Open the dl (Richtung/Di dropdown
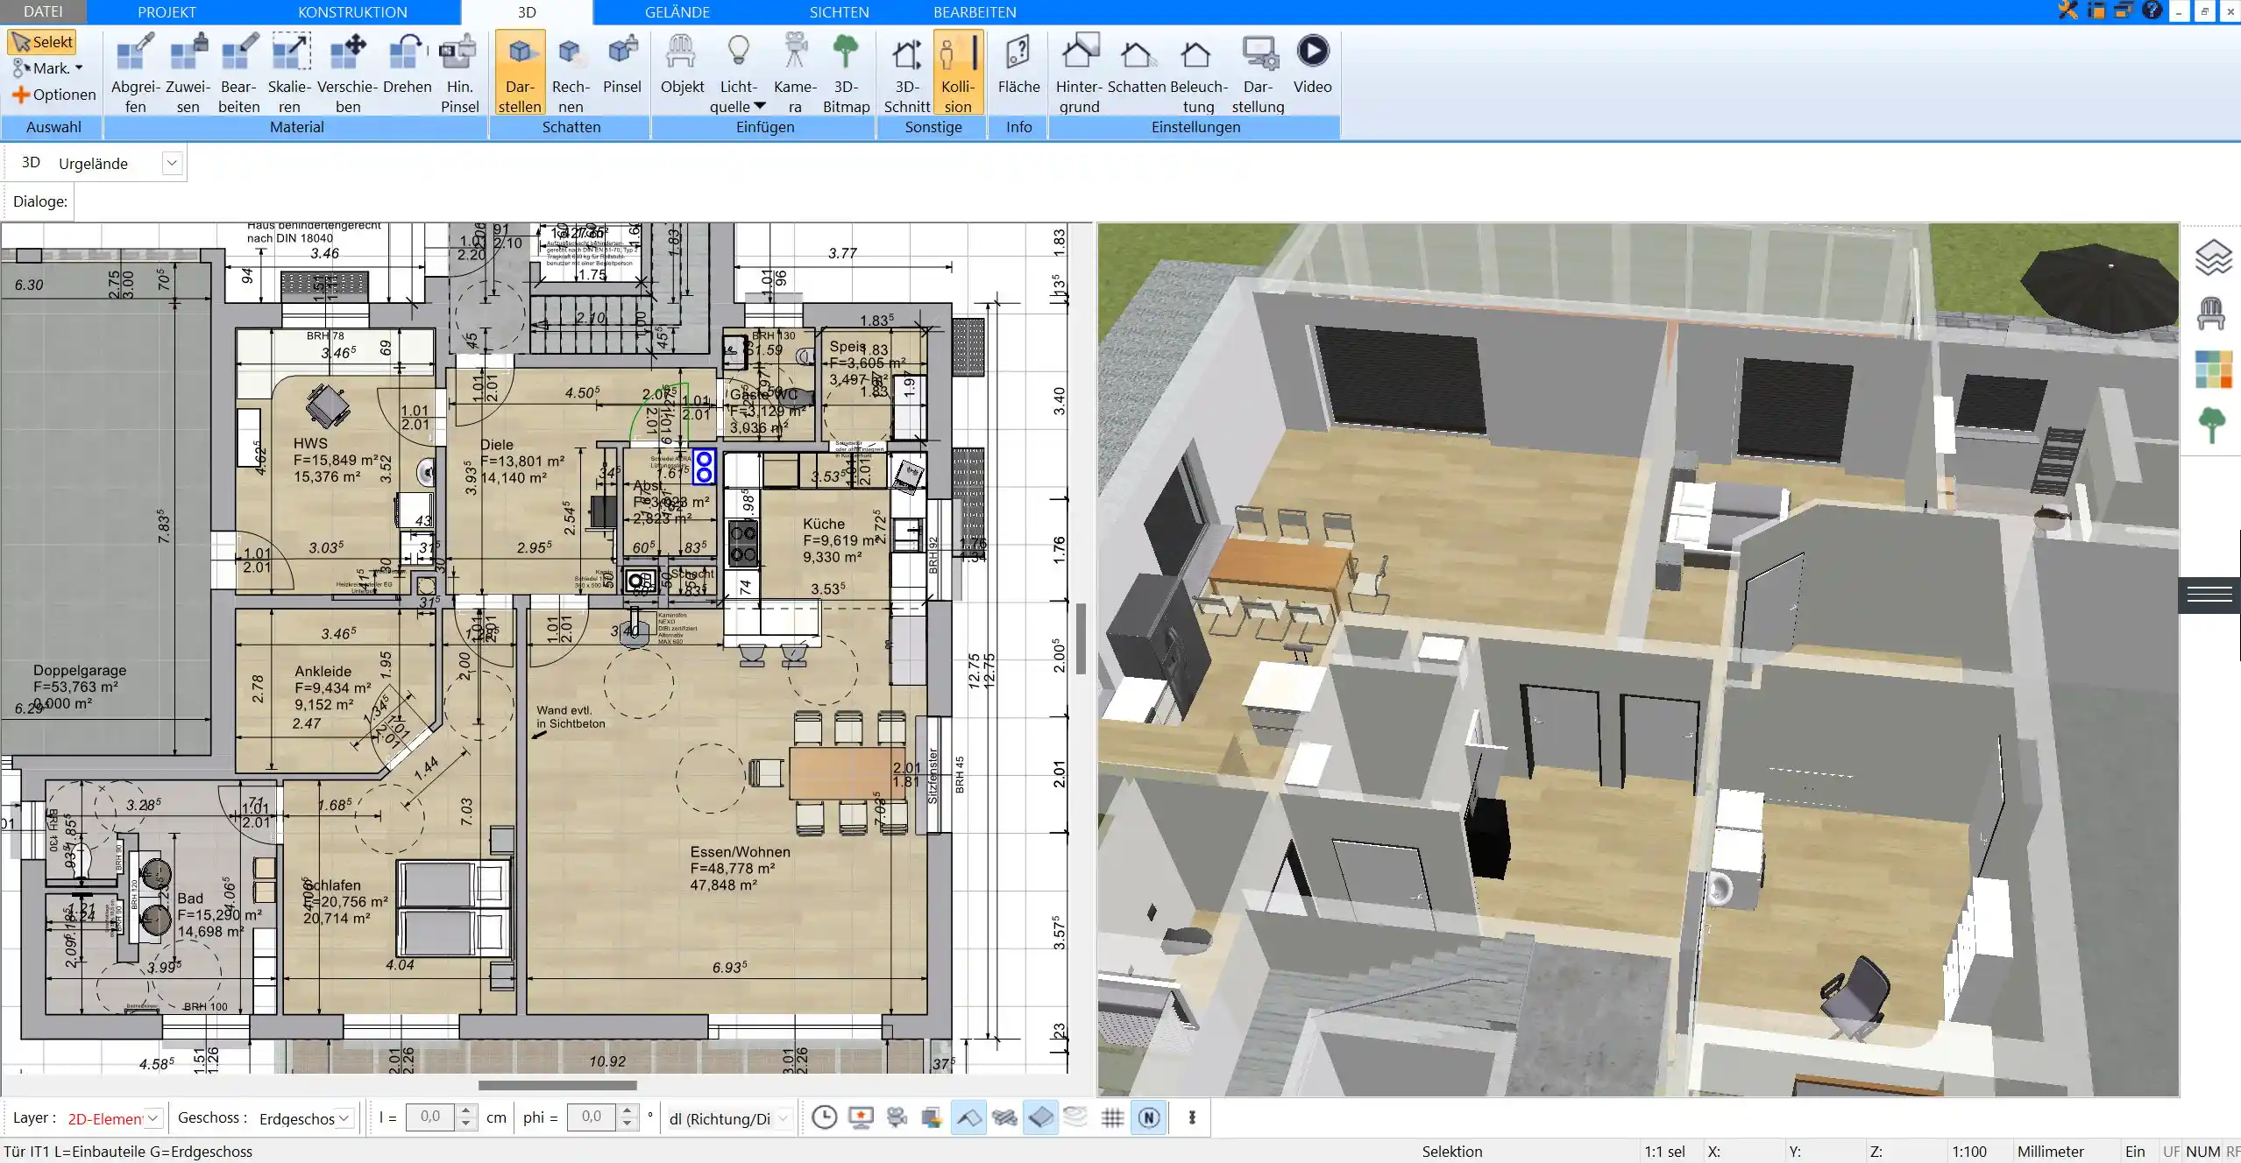Screen dimensions: 2241x1163 tap(784, 1118)
